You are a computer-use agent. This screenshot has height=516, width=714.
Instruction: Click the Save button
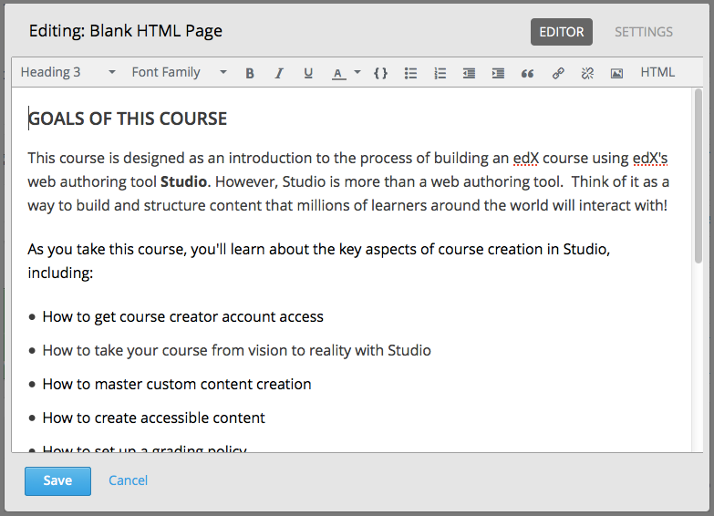[57, 480]
